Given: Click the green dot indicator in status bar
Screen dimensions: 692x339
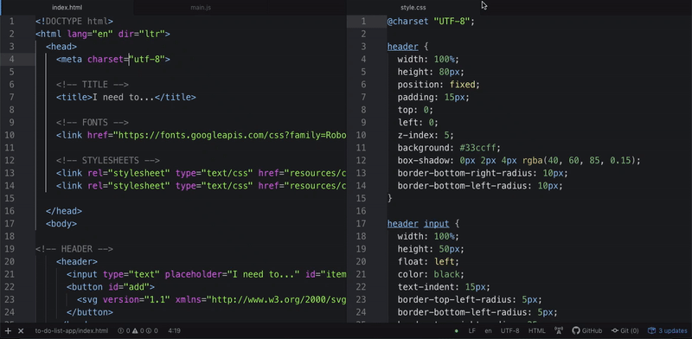Looking at the screenshot, I should point(457,330).
